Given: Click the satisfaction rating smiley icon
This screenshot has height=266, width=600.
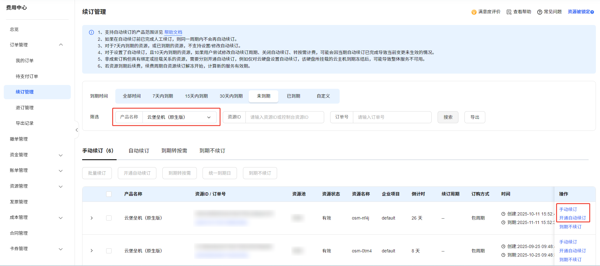Looking at the screenshot, I should tap(474, 12).
